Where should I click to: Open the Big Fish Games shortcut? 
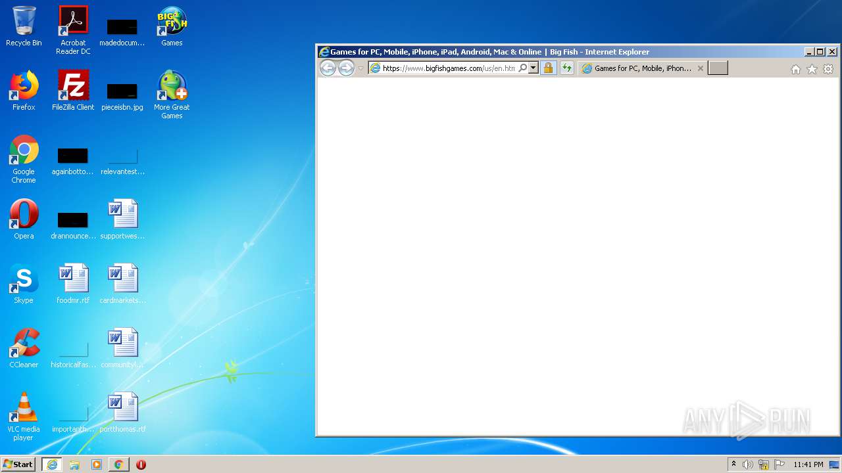pos(172,26)
